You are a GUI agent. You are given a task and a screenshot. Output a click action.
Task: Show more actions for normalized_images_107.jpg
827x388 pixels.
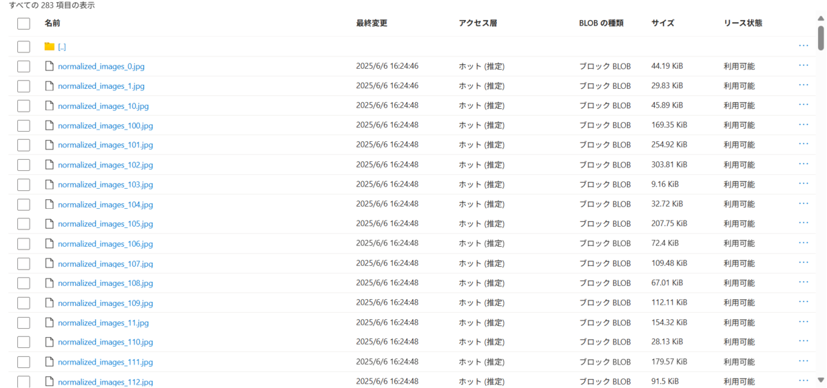click(x=803, y=263)
